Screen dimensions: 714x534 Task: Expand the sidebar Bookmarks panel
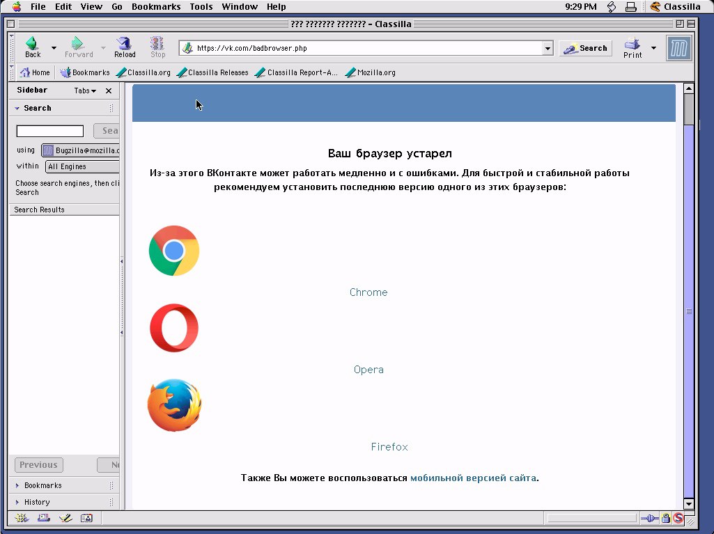(x=17, y=485)
